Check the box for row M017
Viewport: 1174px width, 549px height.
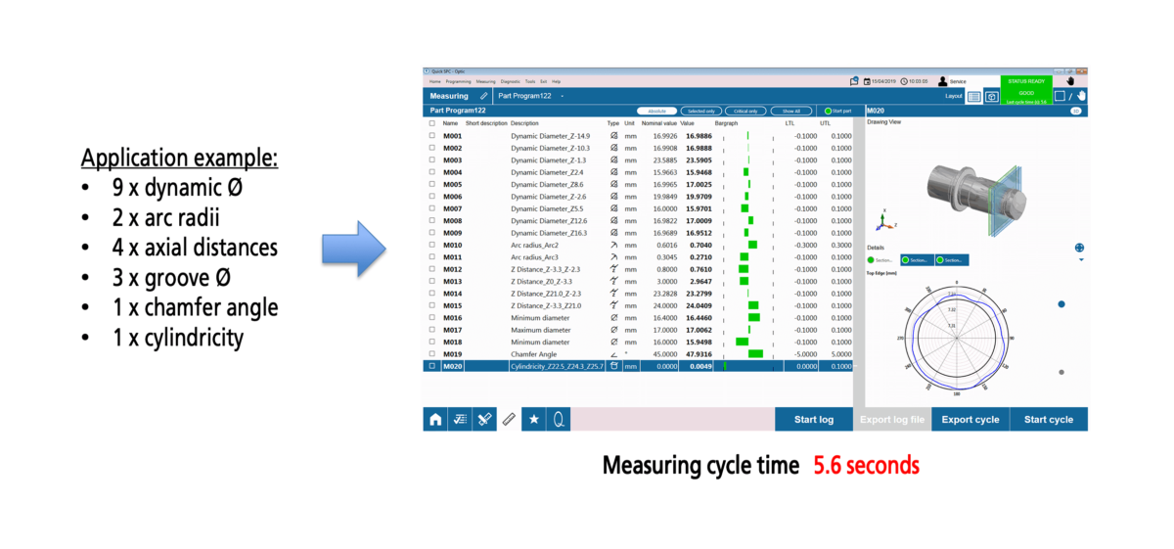[x=431, y=330]
